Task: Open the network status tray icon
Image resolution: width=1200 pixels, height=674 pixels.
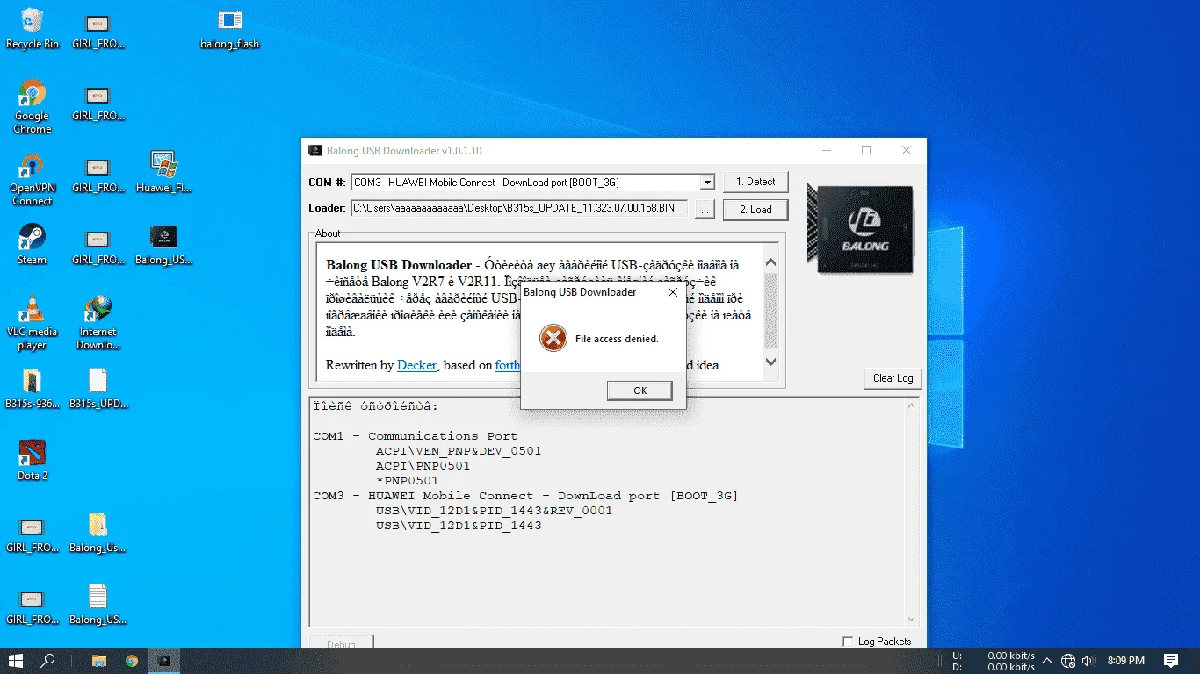Action: [1068, 661]
